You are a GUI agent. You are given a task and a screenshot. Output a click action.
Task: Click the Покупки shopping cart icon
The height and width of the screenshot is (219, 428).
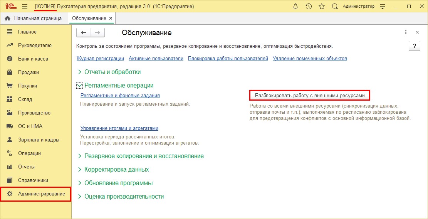coord(10,86)
